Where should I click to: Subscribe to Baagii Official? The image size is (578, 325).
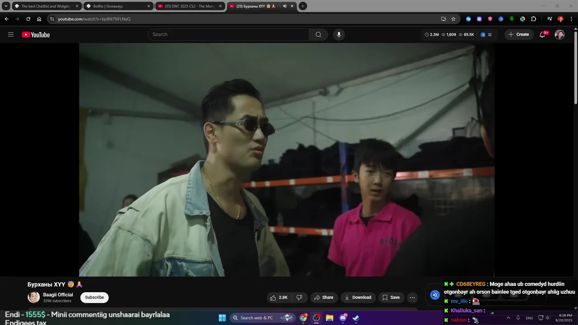tap(94, 297)
